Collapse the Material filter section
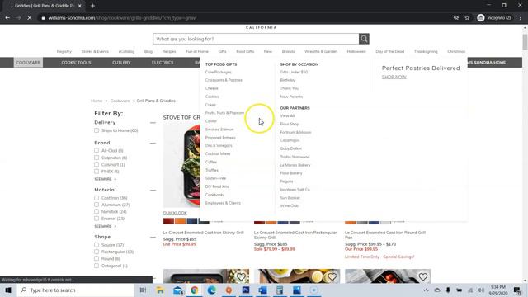The image size is (528, 297). (x=153, y=190)
